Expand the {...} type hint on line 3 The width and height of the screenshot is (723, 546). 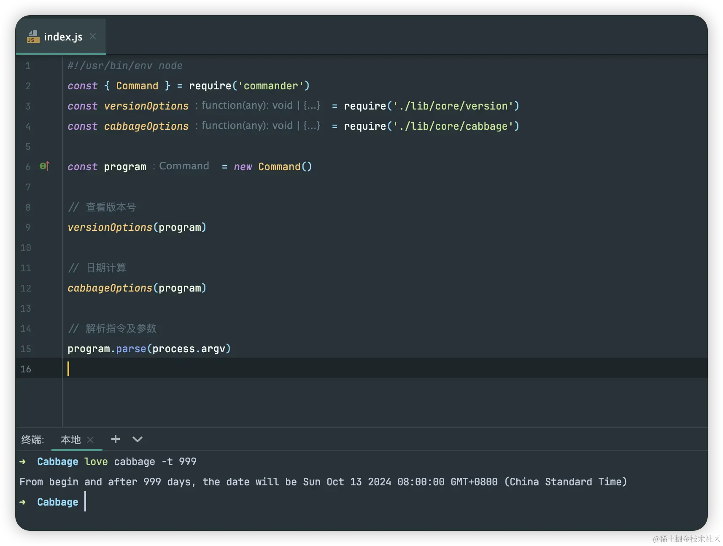tap(312, 105)
